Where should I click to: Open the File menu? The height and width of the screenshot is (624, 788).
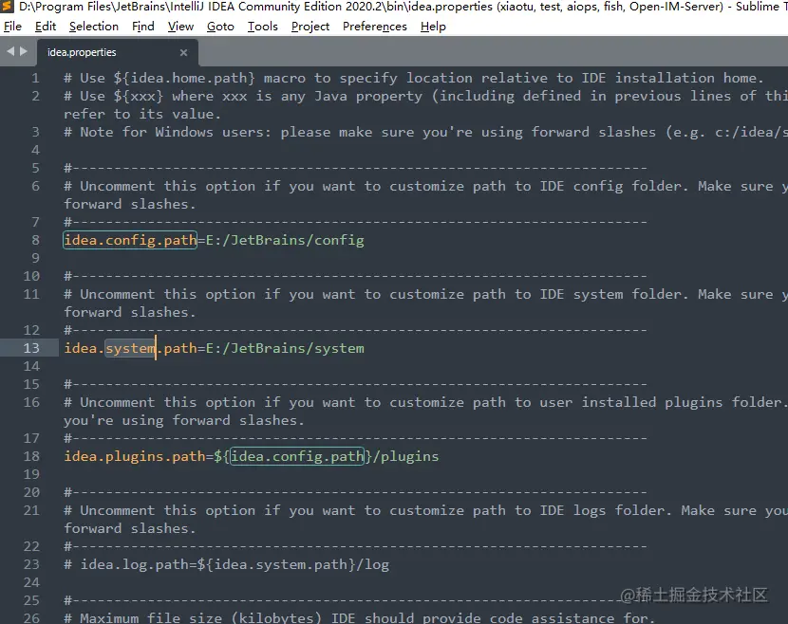click(x=14, y=26)
